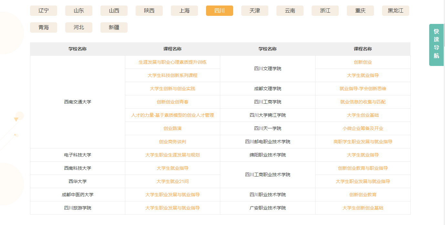Open 就业信息的收集与匹配 course
445x225 pixels.
point(363,102)
